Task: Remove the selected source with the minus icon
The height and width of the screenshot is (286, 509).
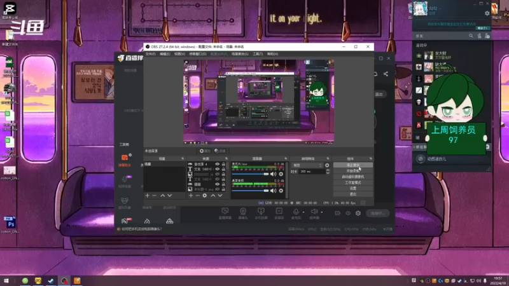Action: 197,196
